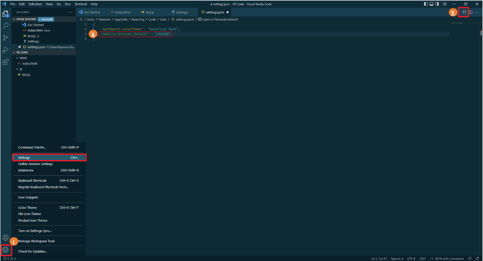Image resolution: width=483 pixels, height=261 pixels.
Task: Click the Manage gear icon
Action: click(5, 250)
